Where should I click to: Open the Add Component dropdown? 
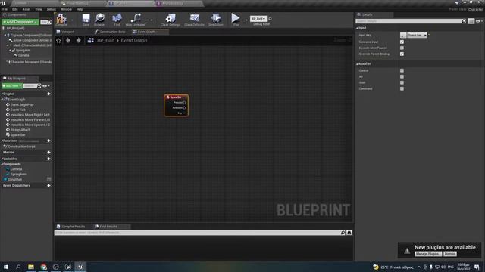tap(20, 22)
